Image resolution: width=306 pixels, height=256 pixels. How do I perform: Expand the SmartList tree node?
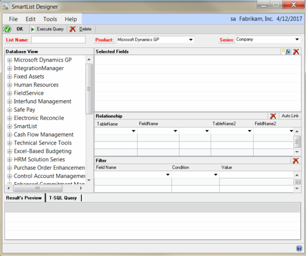point(9,127)
